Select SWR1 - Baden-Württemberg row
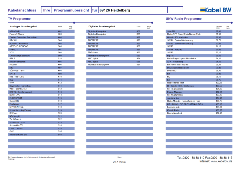Viewport: 240px width, 170px height. pos(199,40)
